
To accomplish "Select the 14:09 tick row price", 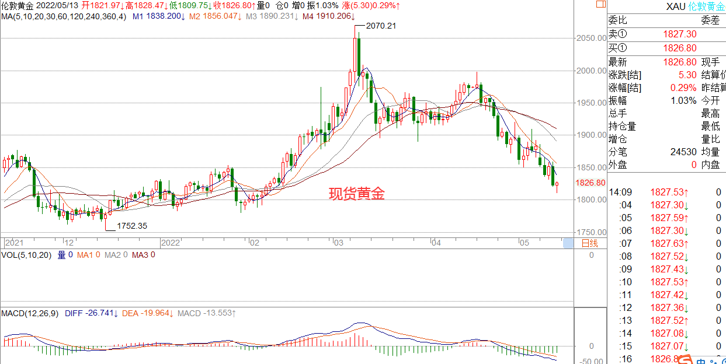I will point(669,192).
